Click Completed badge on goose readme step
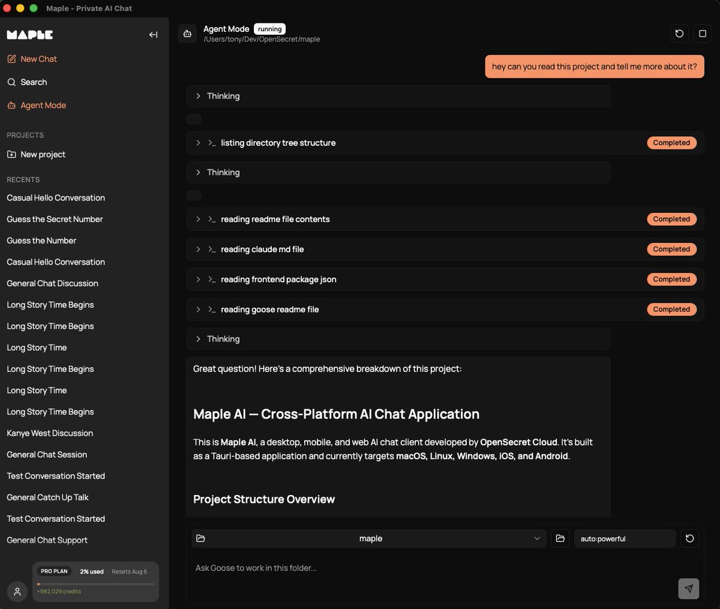Image resolution: width=720 pixels, height=609 pixels. point(671,309)
